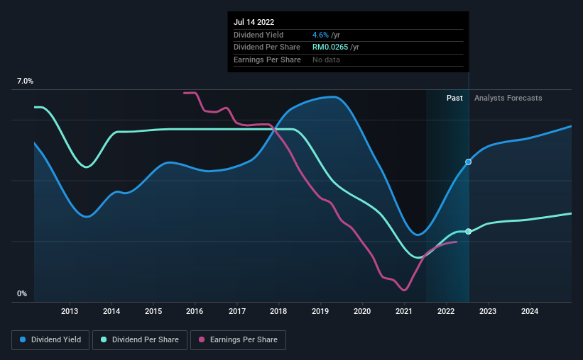This screenshot has width=583, height=360.
Task: Click the 'No data' earnings value
Action: tap(326, 60)
